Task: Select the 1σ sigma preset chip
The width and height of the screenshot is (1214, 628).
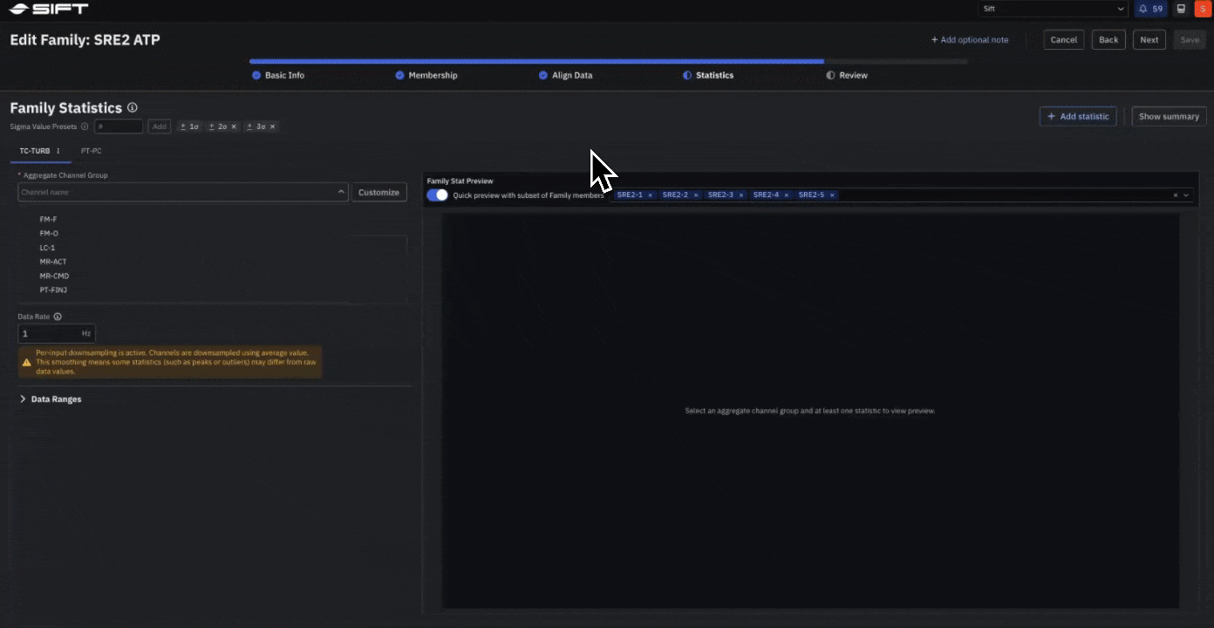Action: click(x=188, y=126)
